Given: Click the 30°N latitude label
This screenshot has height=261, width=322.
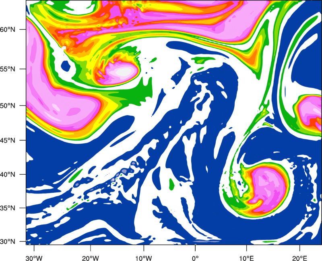Looking at the screenshot, I should pos(8,242).
